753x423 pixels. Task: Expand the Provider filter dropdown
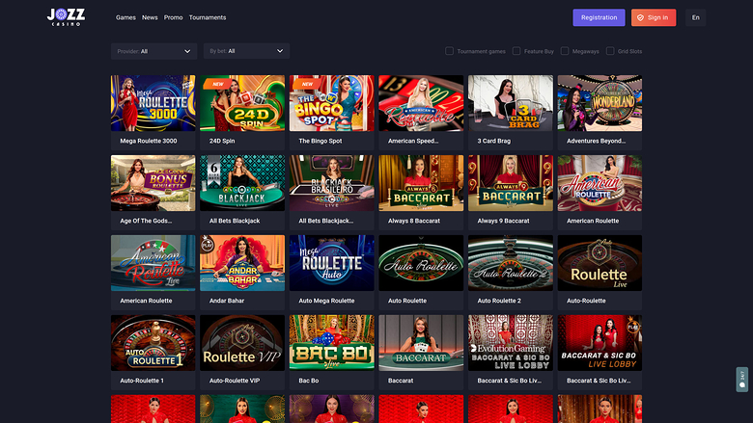pyautogui.click(x=153, y=51)
